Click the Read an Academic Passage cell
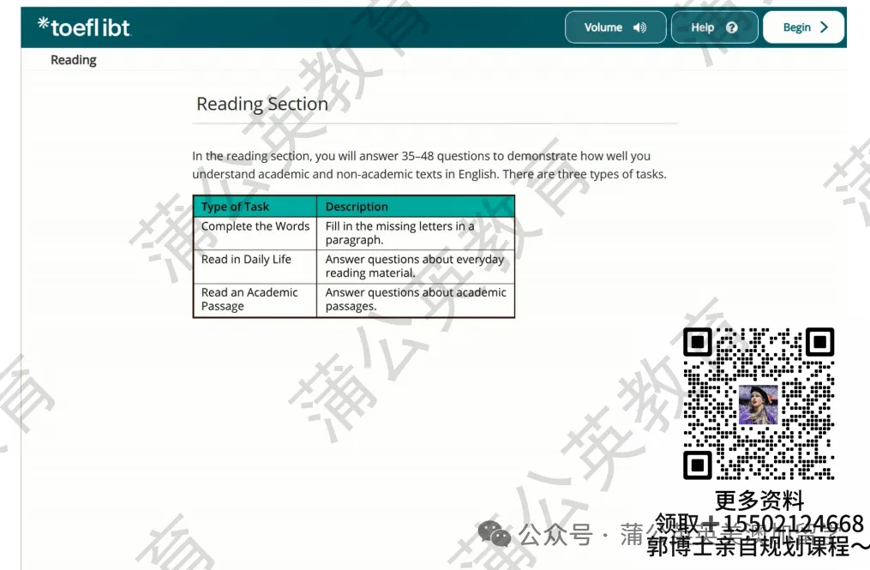 point(255,300)
